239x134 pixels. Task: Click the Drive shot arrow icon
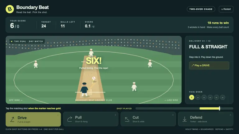tap(12, 119)
